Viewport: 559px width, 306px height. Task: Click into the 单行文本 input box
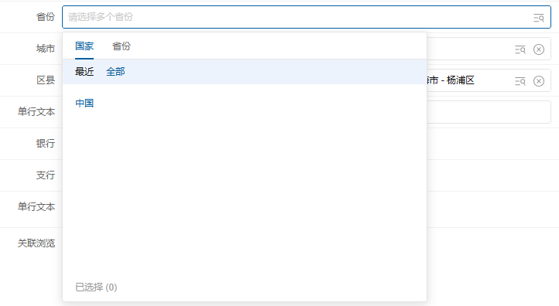click(489, 112)
